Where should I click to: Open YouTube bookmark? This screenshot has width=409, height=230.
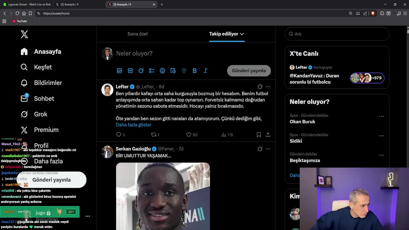[x=19, y=21]
